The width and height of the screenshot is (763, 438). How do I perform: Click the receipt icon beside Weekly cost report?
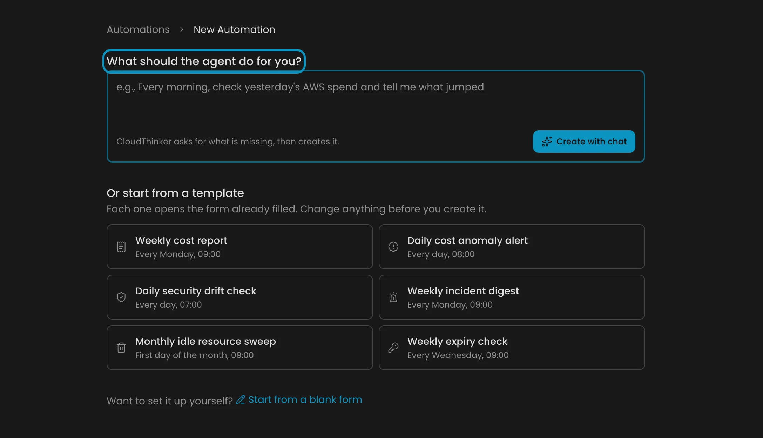tap(121, 247)
